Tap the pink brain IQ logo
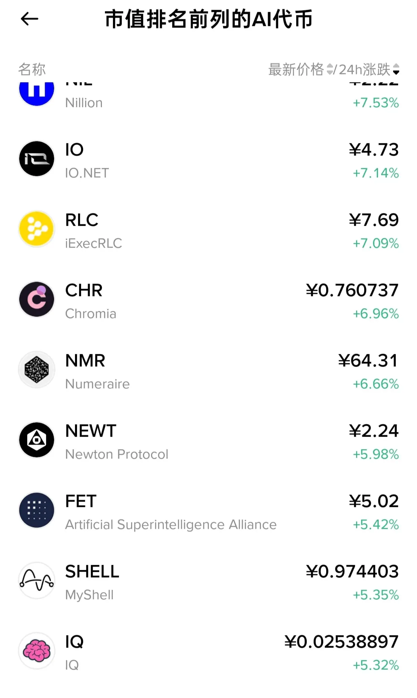This screenshot has width=417, height=698. point(37,651)
